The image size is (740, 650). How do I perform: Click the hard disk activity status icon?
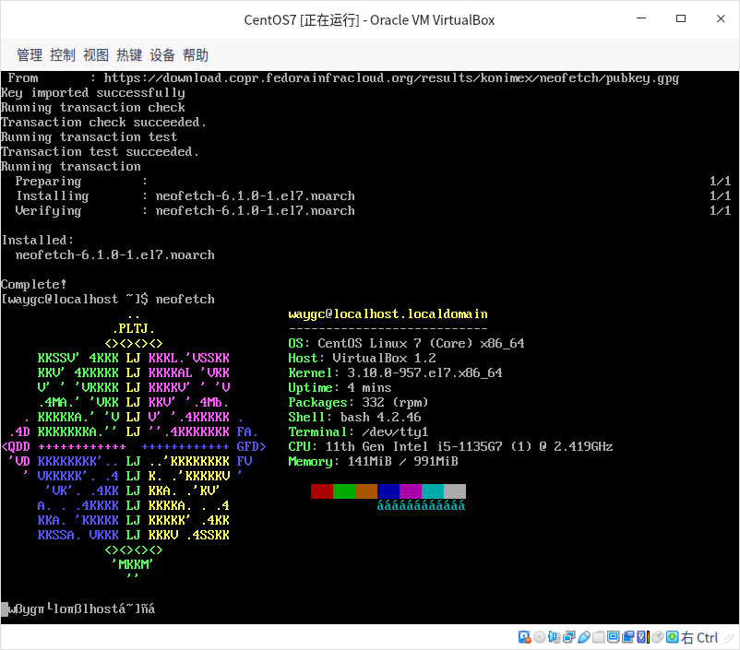click(x=524, y=637)
